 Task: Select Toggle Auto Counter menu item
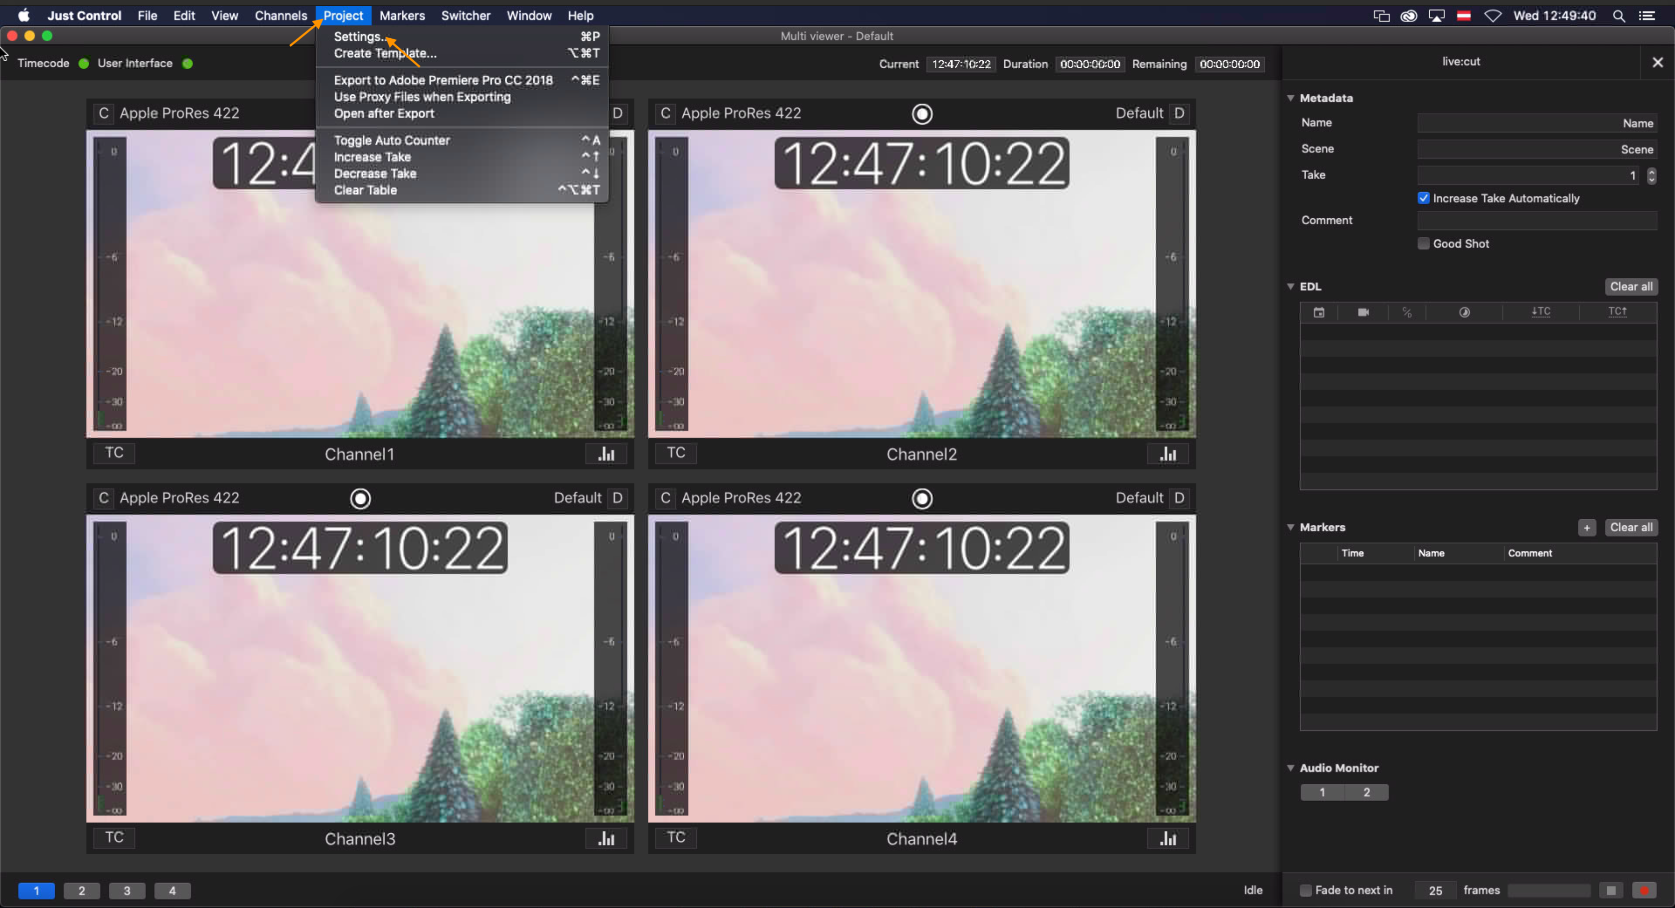462,140
